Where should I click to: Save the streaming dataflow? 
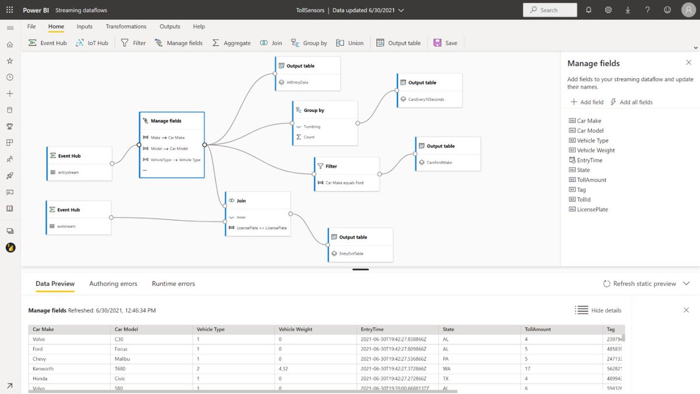coord(445,43)
